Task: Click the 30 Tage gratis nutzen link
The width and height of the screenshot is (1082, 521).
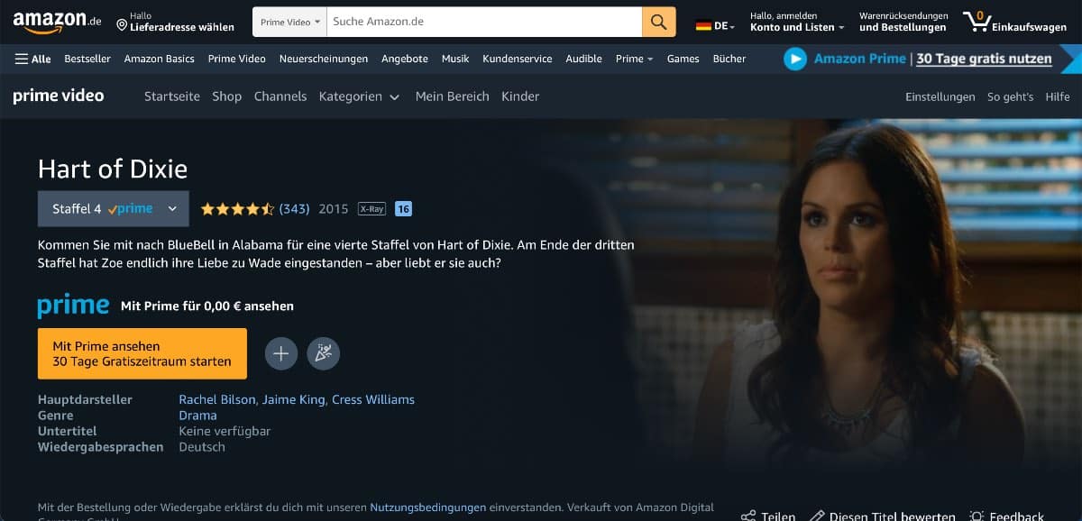Action: [985, 59]
